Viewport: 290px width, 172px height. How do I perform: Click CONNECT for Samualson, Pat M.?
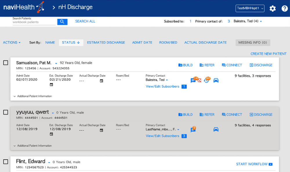[x=232, y=65]
